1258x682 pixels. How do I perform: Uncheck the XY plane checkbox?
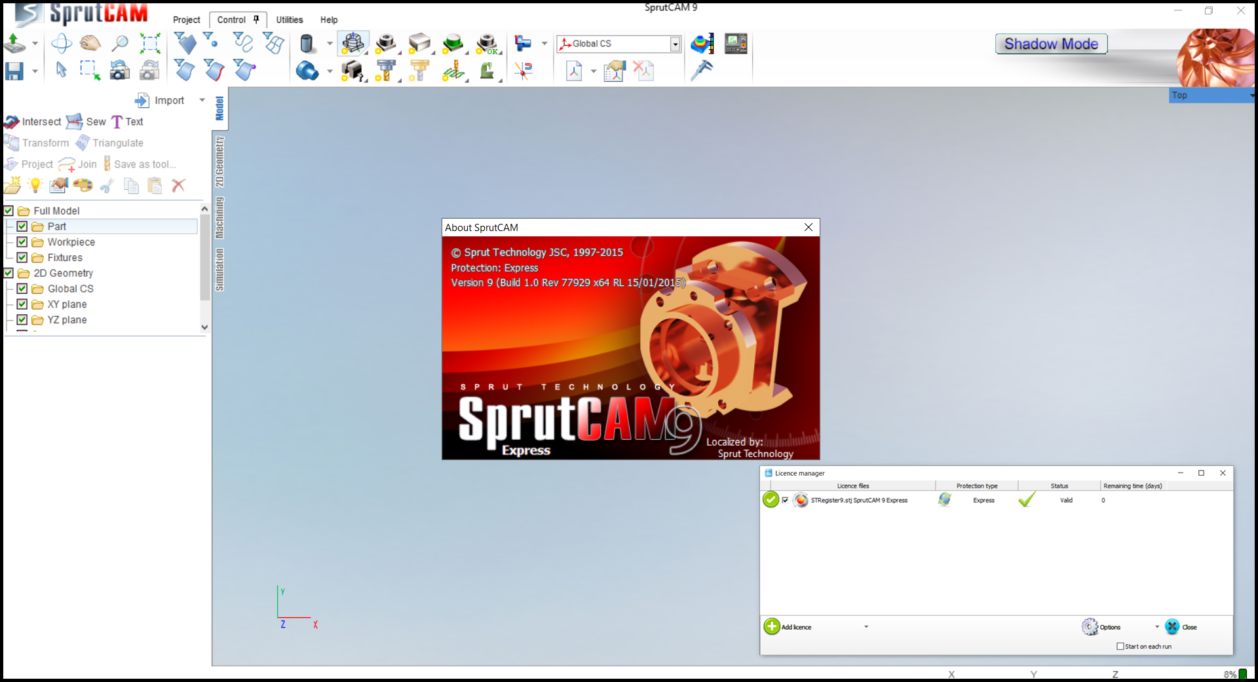tap(22, 304)
